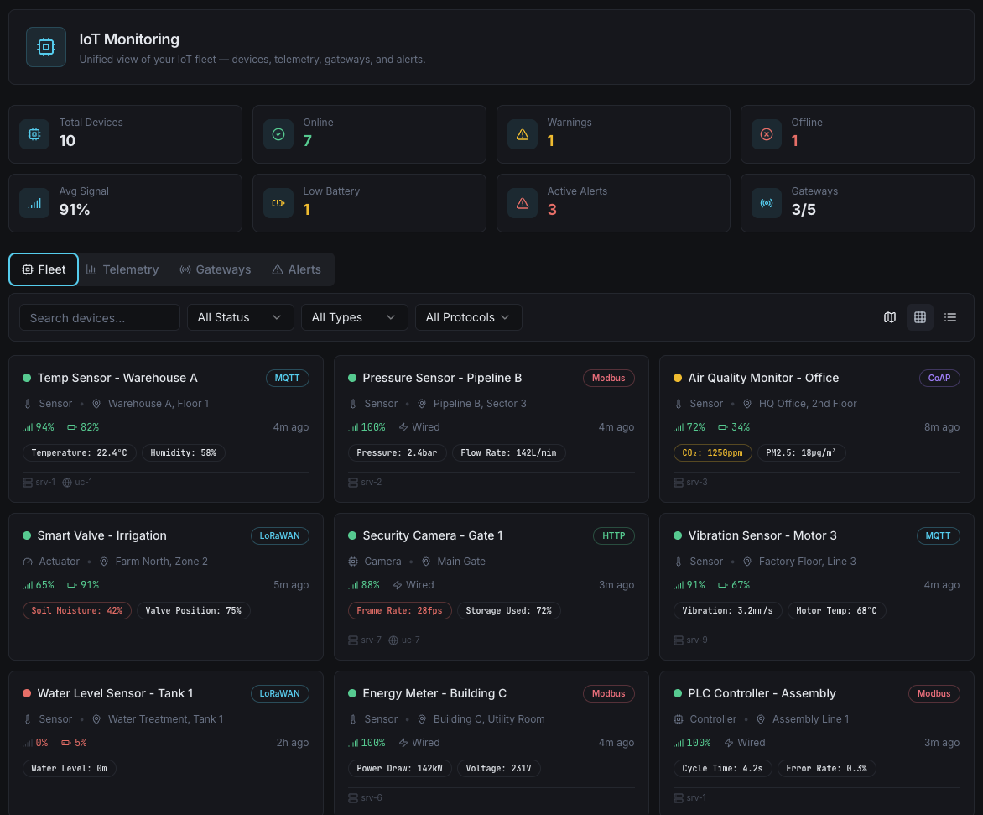Click the Gateways radio signal icon
The height and width of the screenshot is (815, 983).
click(767, 203)
